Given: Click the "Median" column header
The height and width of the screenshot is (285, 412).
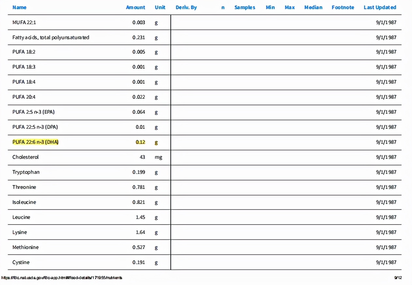Looking at the screenshot, I should pyautogui.click(x=313, y=7).
